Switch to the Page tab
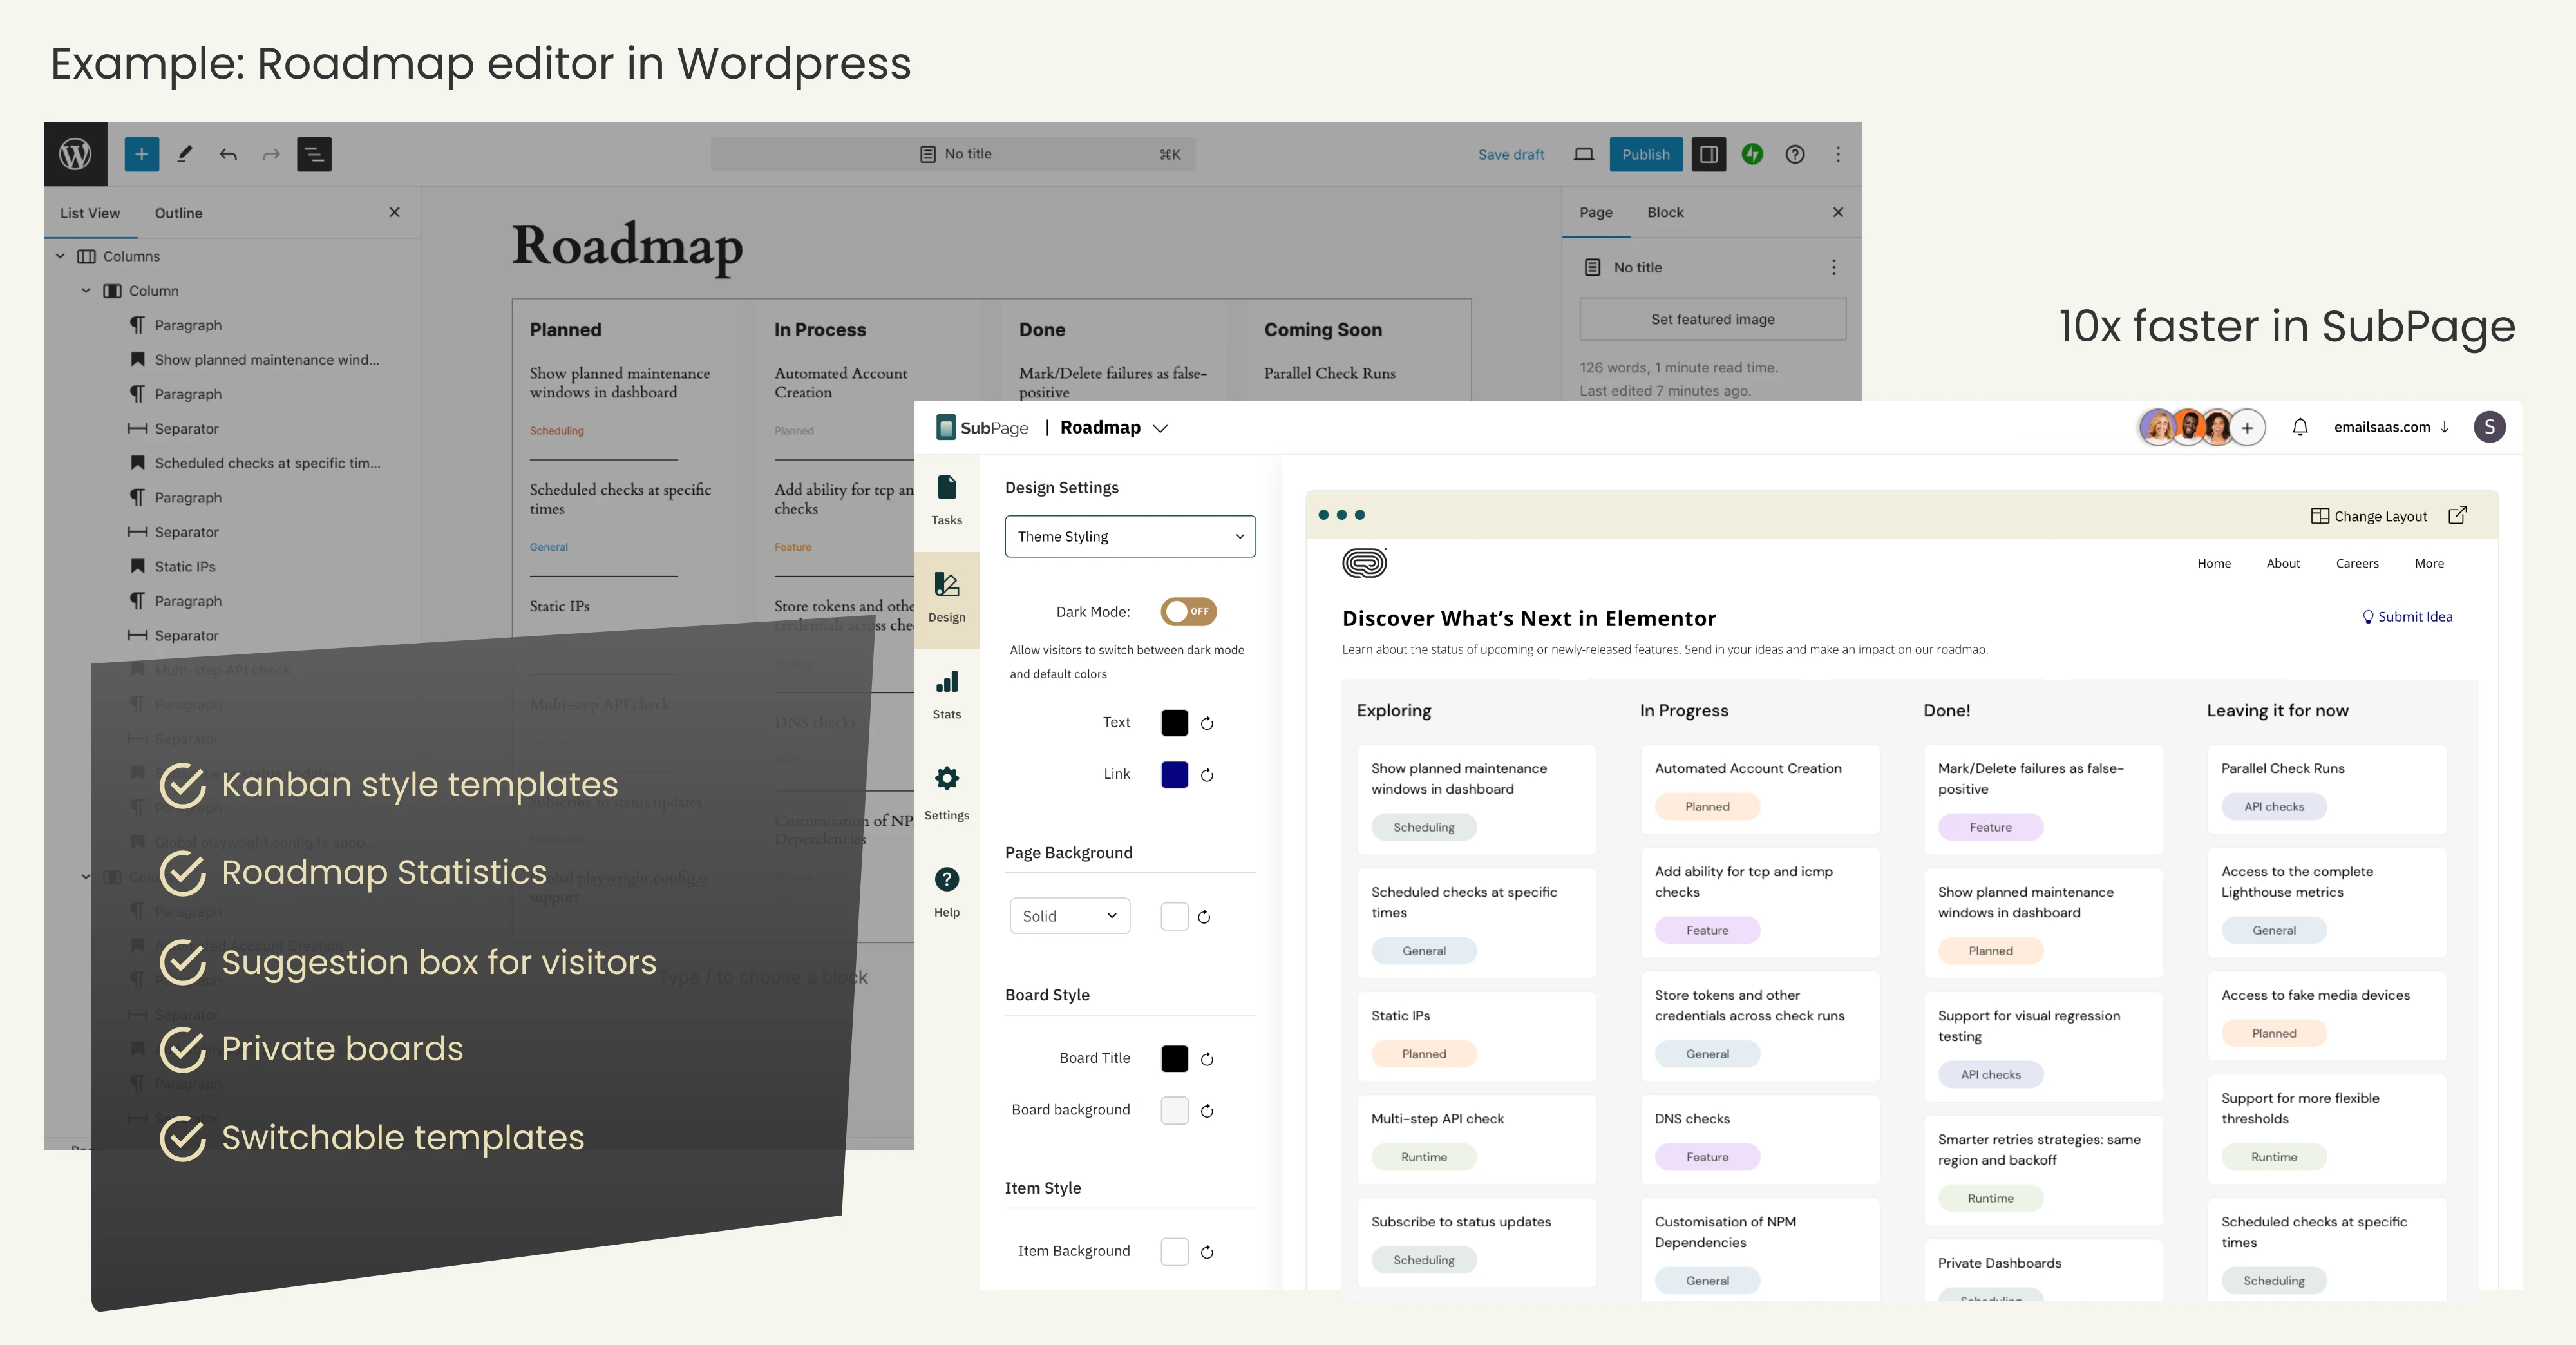The image size is (2576, 1345). [1596, 212]
